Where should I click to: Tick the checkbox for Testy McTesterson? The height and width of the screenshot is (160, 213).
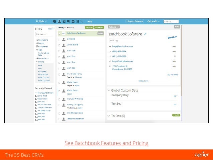[59, 119]
